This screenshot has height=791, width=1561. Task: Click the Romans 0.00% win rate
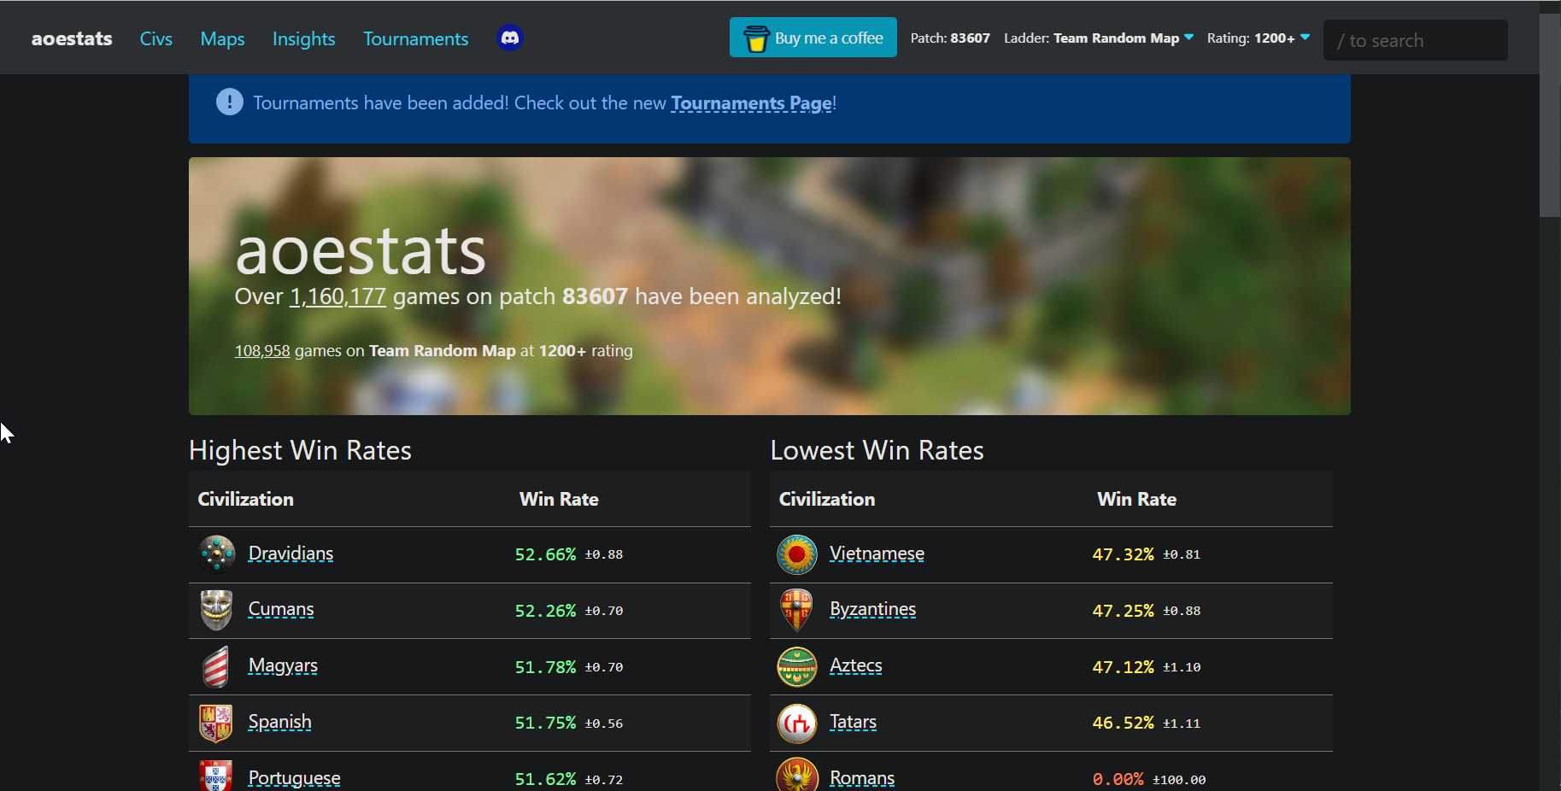(1118, 780)
